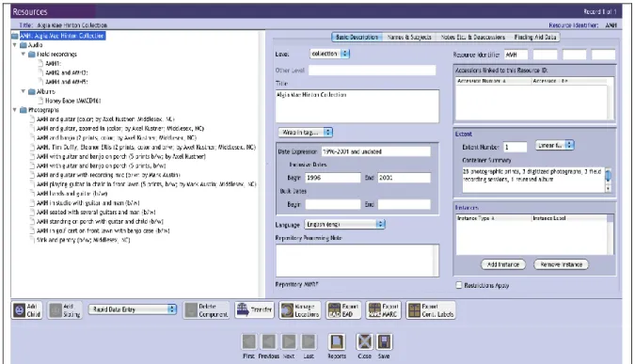635x364 pixels.
Task: Open the Language dropdown
Action: coord(344,224)
